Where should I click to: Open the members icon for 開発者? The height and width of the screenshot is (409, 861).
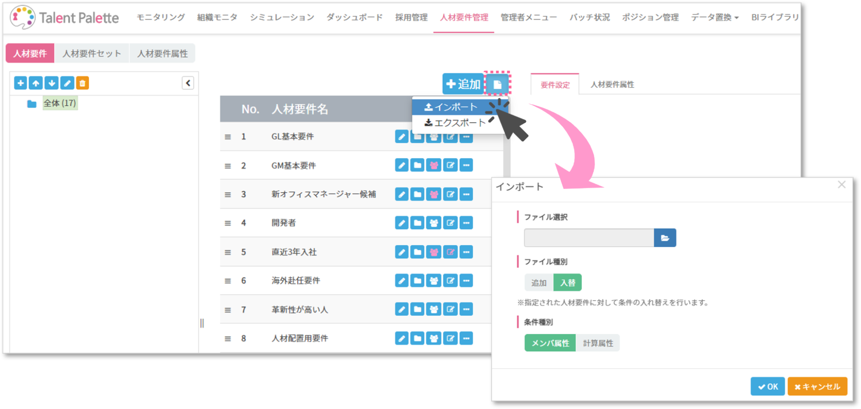434,223
